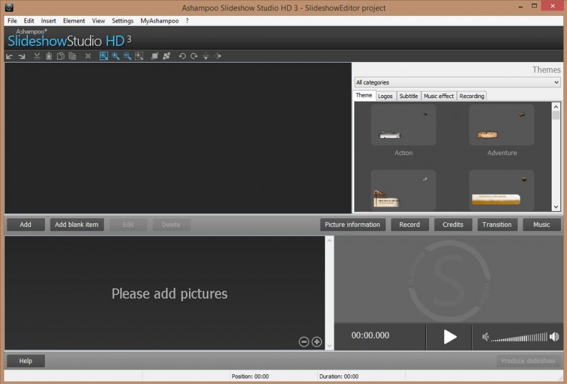Click the "Duration: 00:00" status text

click(x=339, y=377)
